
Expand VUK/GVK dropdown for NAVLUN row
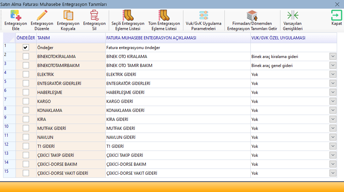click(x=333, y=137)
